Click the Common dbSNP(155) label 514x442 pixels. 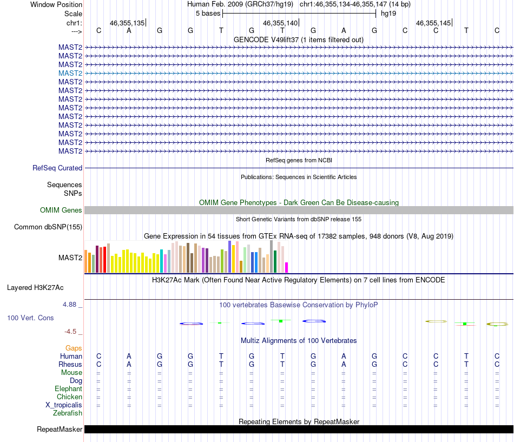pos(48,227)
